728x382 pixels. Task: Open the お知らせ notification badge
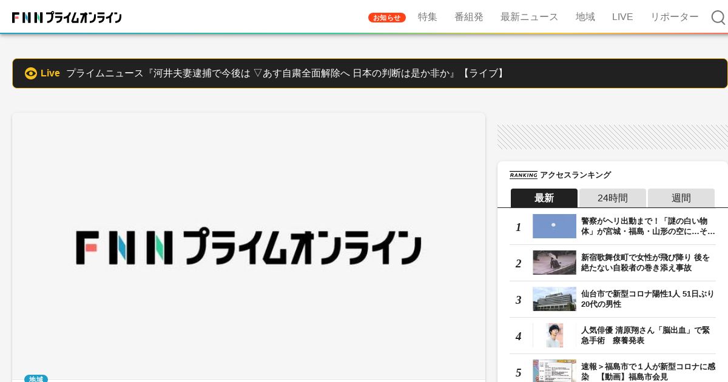coord(387,18)
